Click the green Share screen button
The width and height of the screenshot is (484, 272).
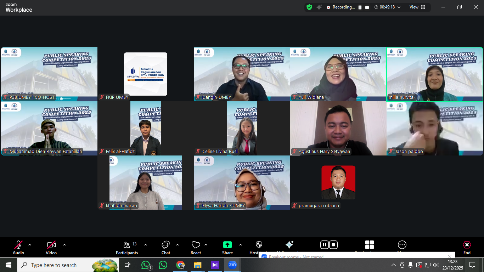227,245
